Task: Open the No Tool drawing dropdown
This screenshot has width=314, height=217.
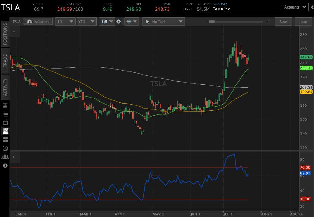Action: coord(164,22)
